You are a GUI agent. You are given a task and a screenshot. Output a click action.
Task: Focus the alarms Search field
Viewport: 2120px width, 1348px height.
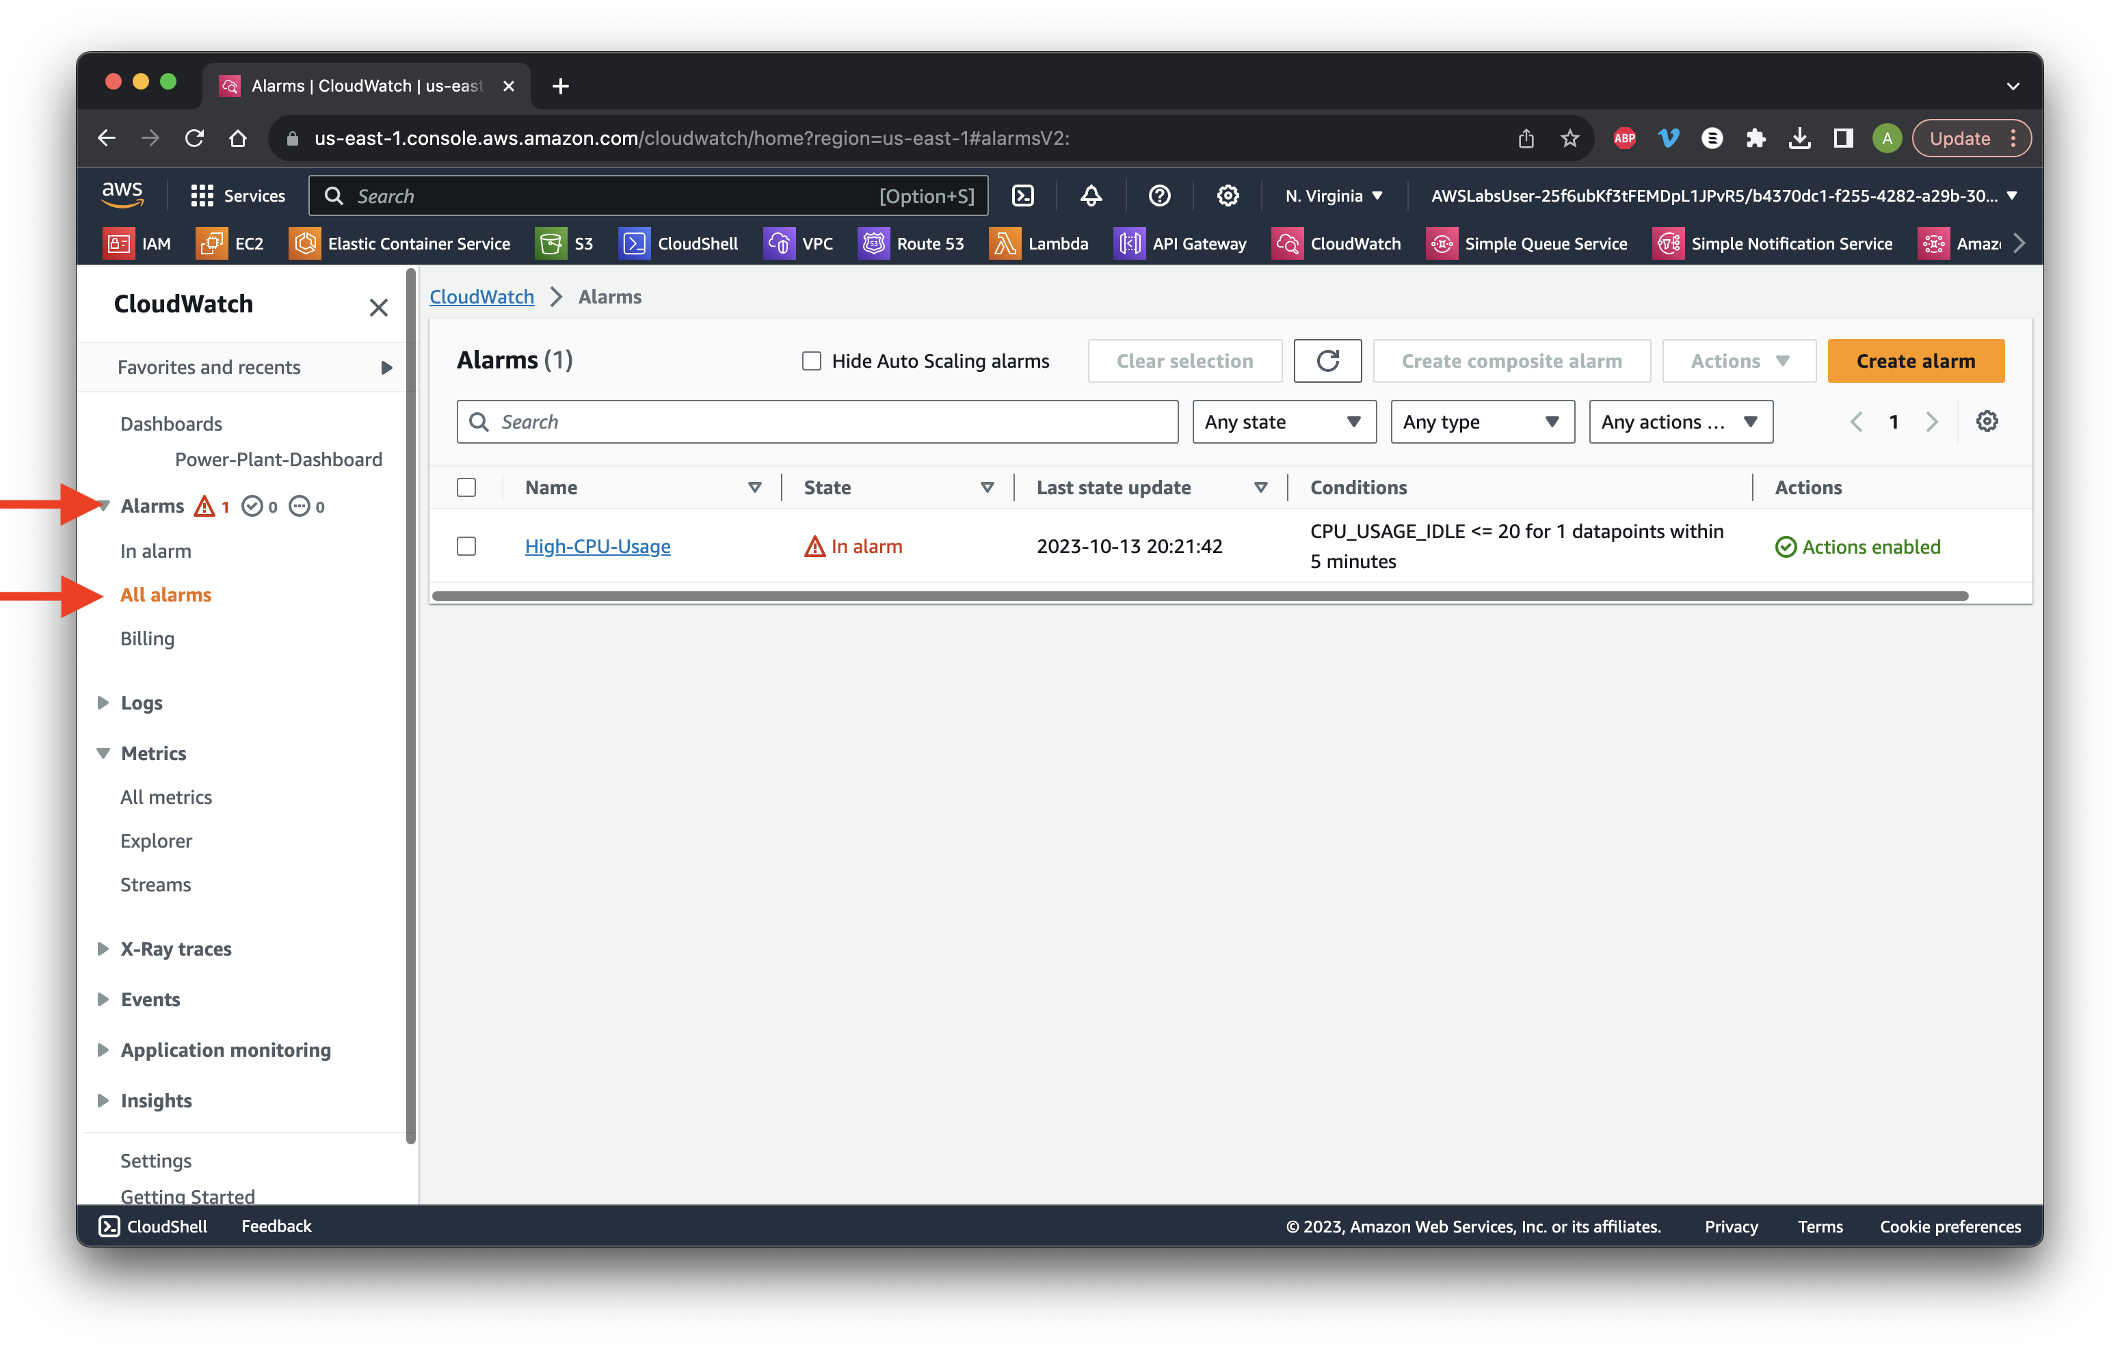[x=816, y=422]
